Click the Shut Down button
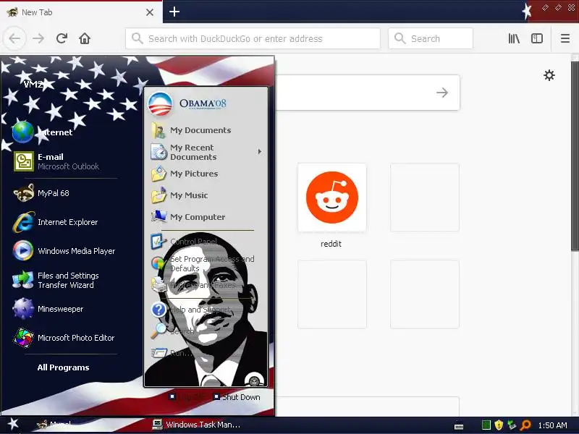Image resolution: width=579 pixels, height=434 pixels. 237,397
